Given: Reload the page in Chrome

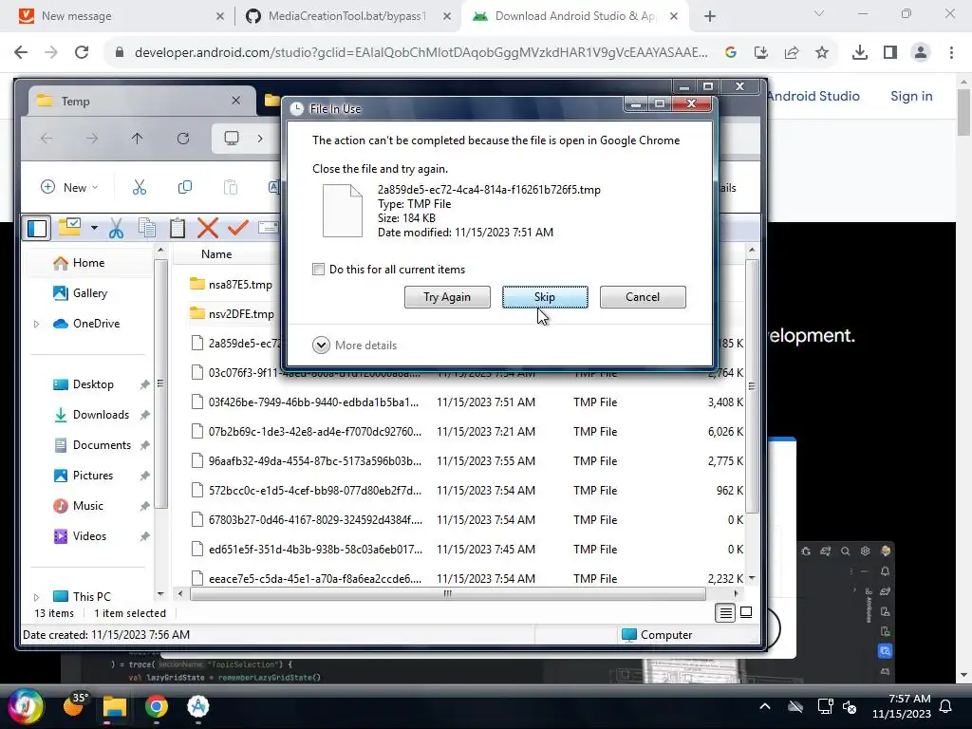Looking at the screenshot, I should [82, 52].
